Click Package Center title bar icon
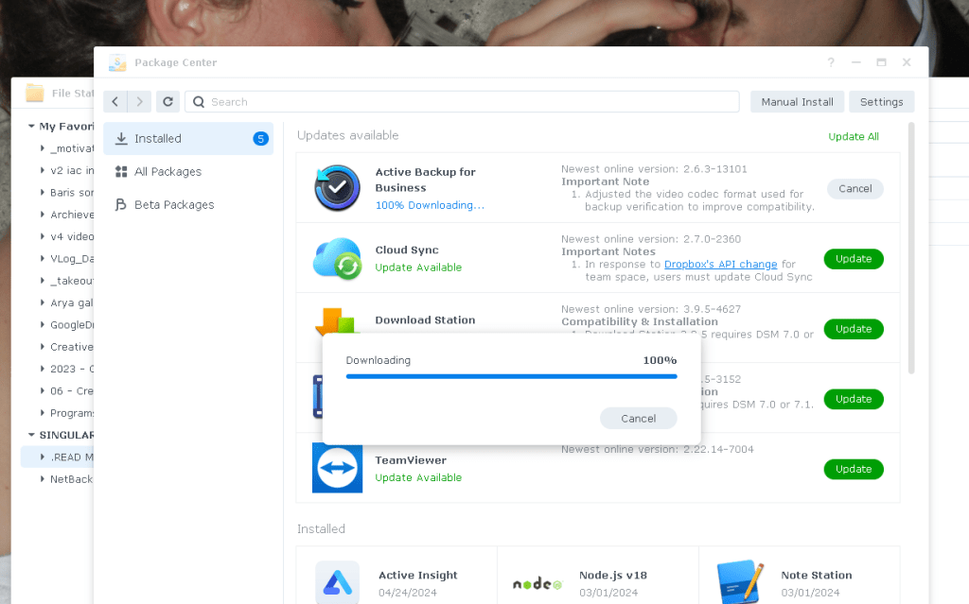The image size is (969, 604). coord(116,62)
